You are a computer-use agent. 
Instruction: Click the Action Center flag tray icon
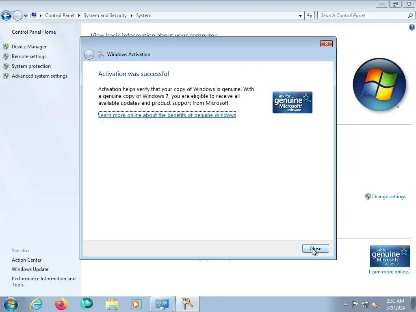pyautogui.click(x=355, y=304)
